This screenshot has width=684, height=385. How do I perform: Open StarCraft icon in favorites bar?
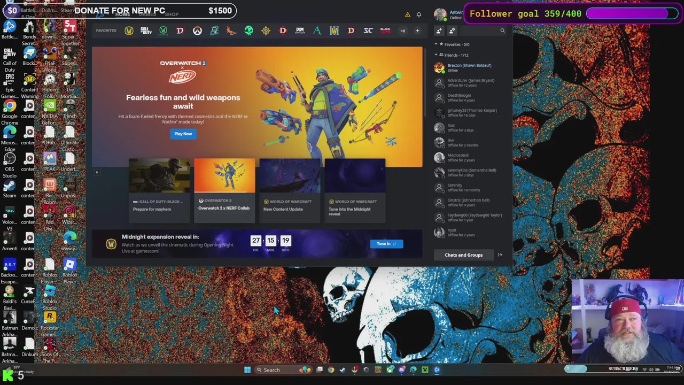pos(368,31)
